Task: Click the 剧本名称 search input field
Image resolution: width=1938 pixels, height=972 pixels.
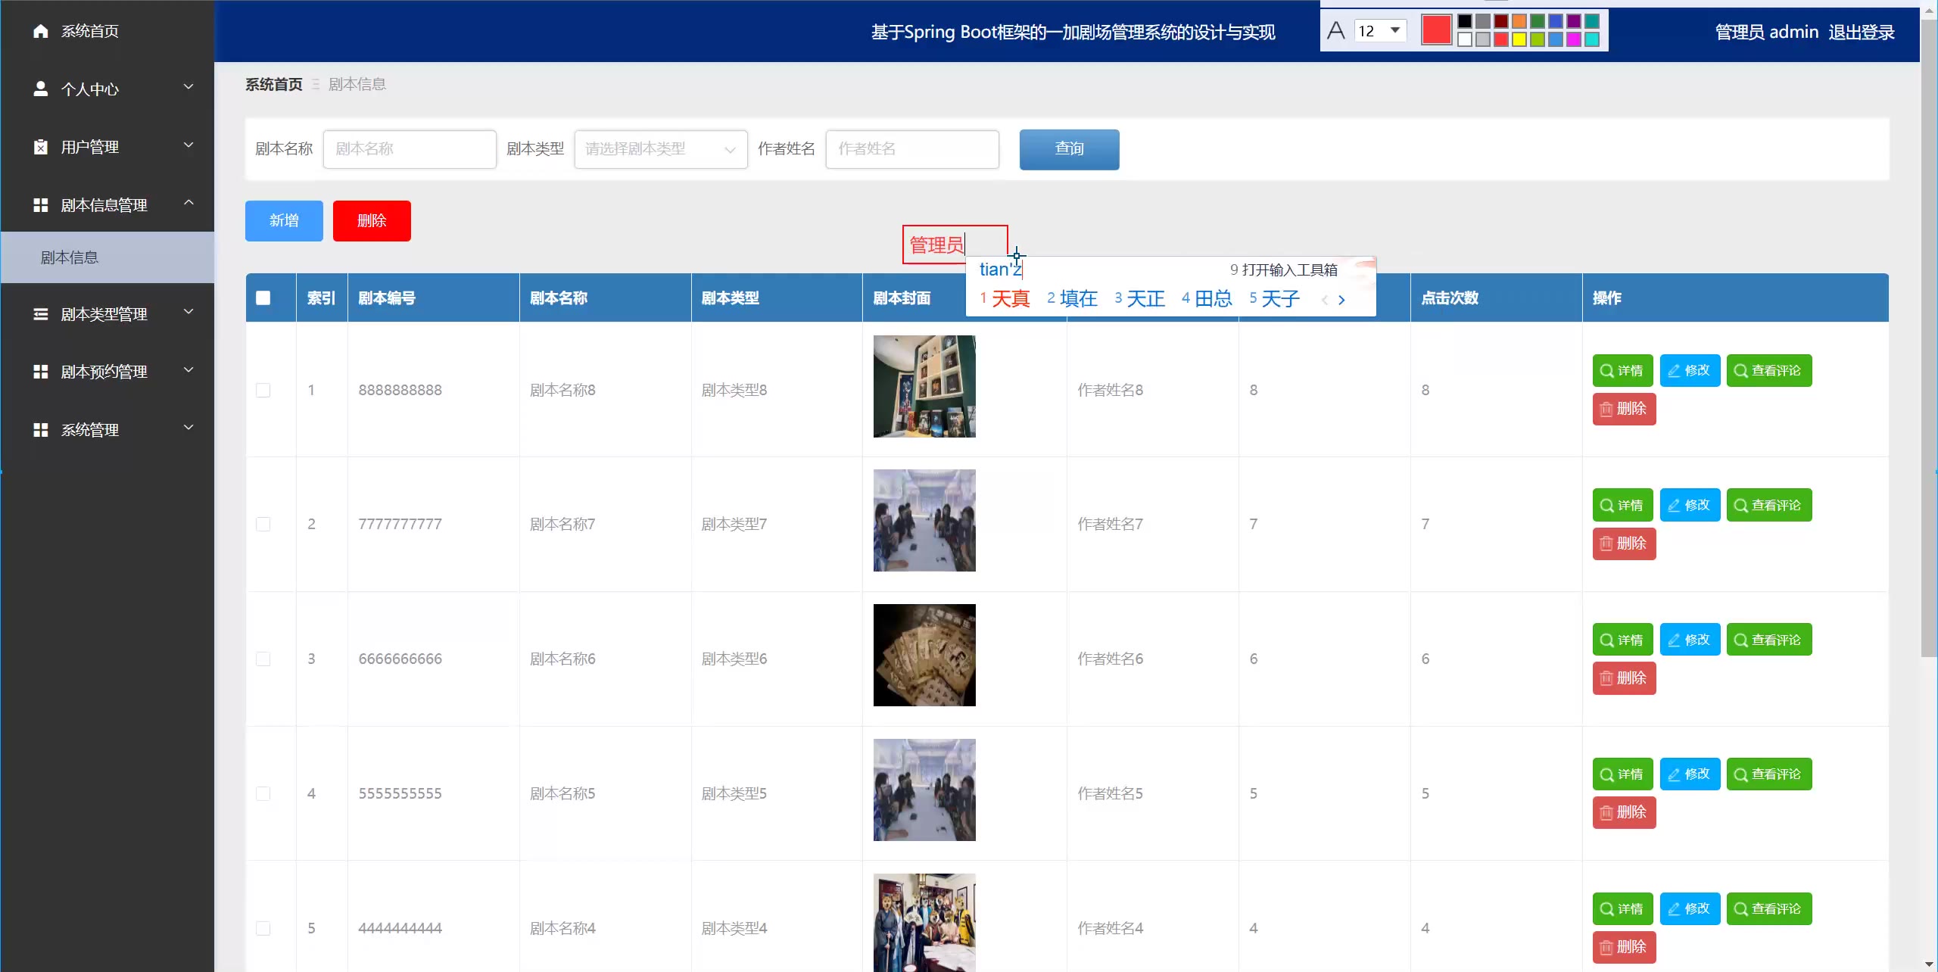Action: pyautogui.click(x=410, y=149)
